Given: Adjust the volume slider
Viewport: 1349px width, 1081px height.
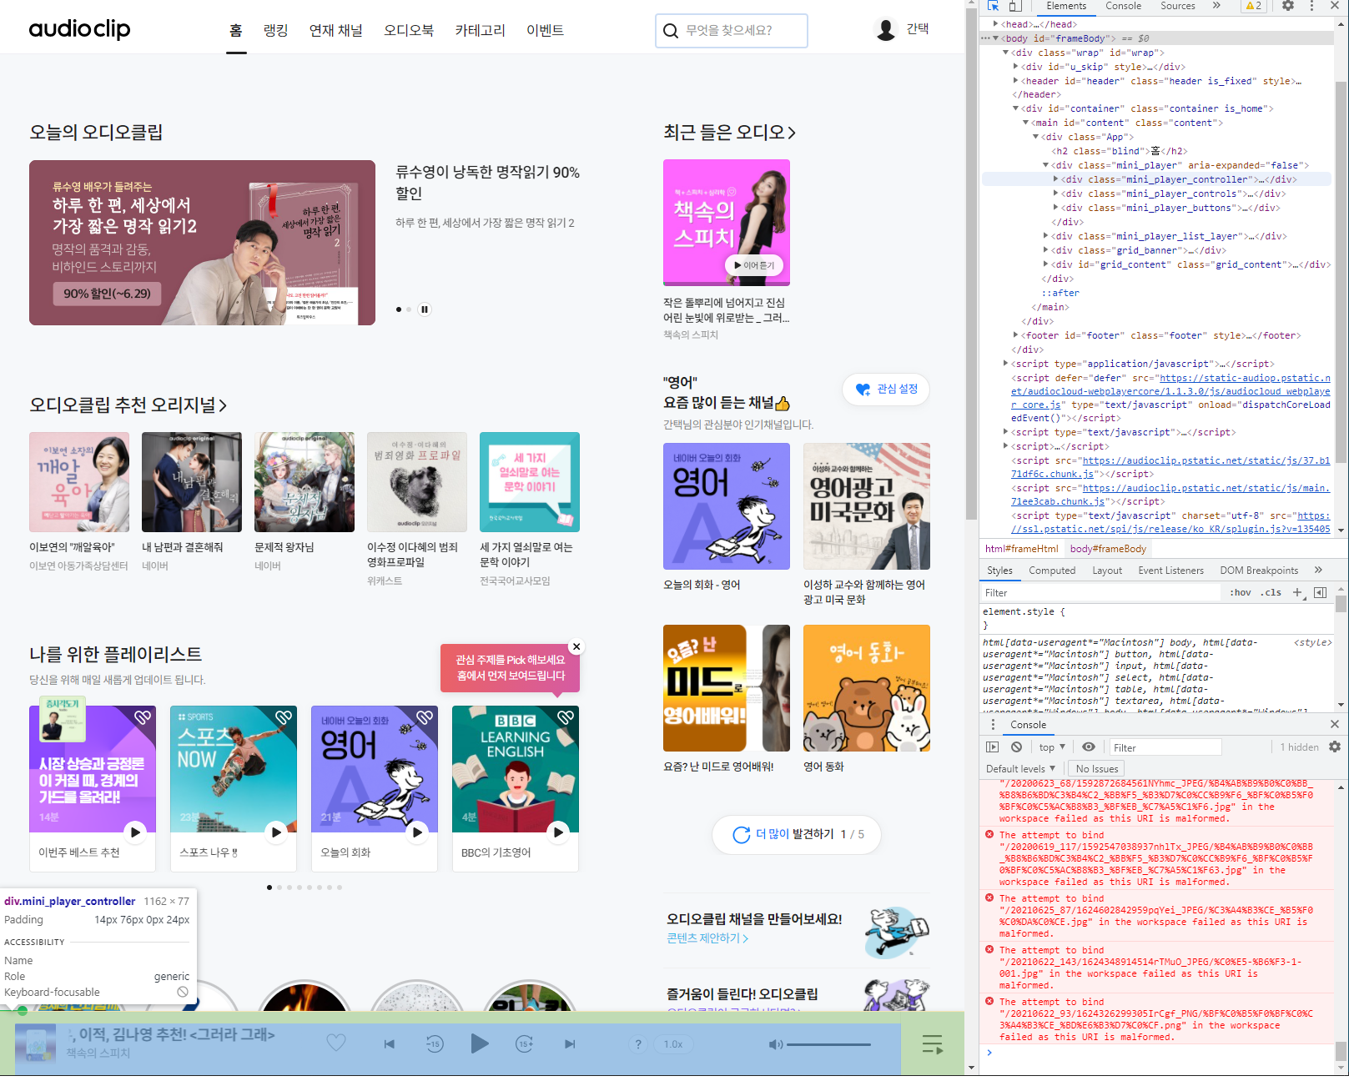Looking at the screenshot, I should pyautogui.click(x=828, y=1044).
